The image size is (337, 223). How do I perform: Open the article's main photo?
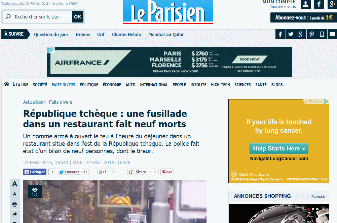tap(115, 201)
